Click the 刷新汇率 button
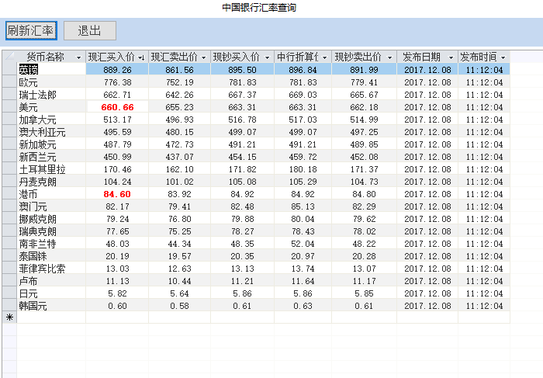This screenshot has height=378, width=543. [31, 30]
